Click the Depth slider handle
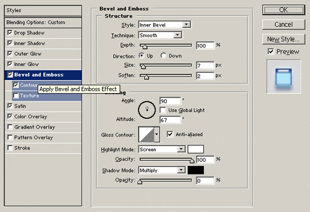The image size is (310, 212). click(145, 46)
